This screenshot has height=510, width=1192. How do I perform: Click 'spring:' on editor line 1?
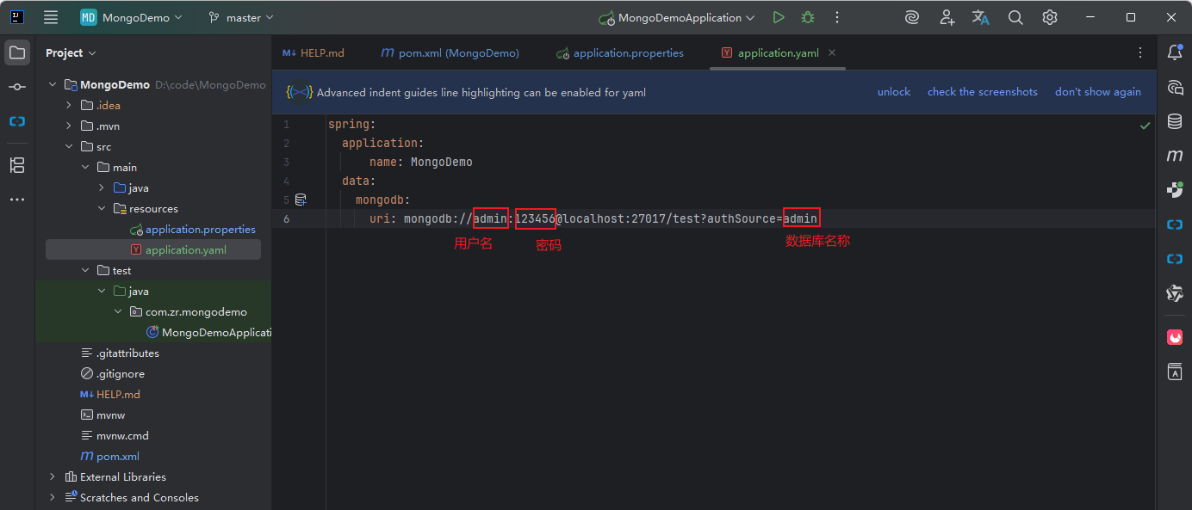[x=352, y=124]
